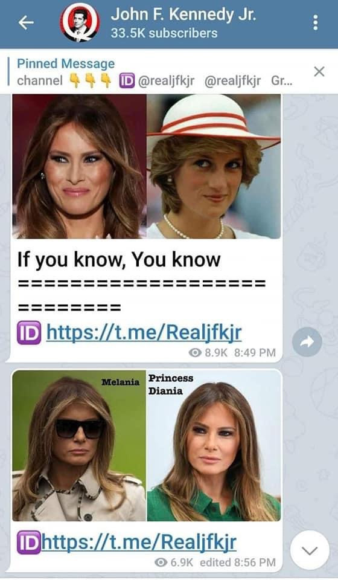Tap the back arrow icon
The height and width of the screenshot is (580, 338).
(x=26, y=23)
